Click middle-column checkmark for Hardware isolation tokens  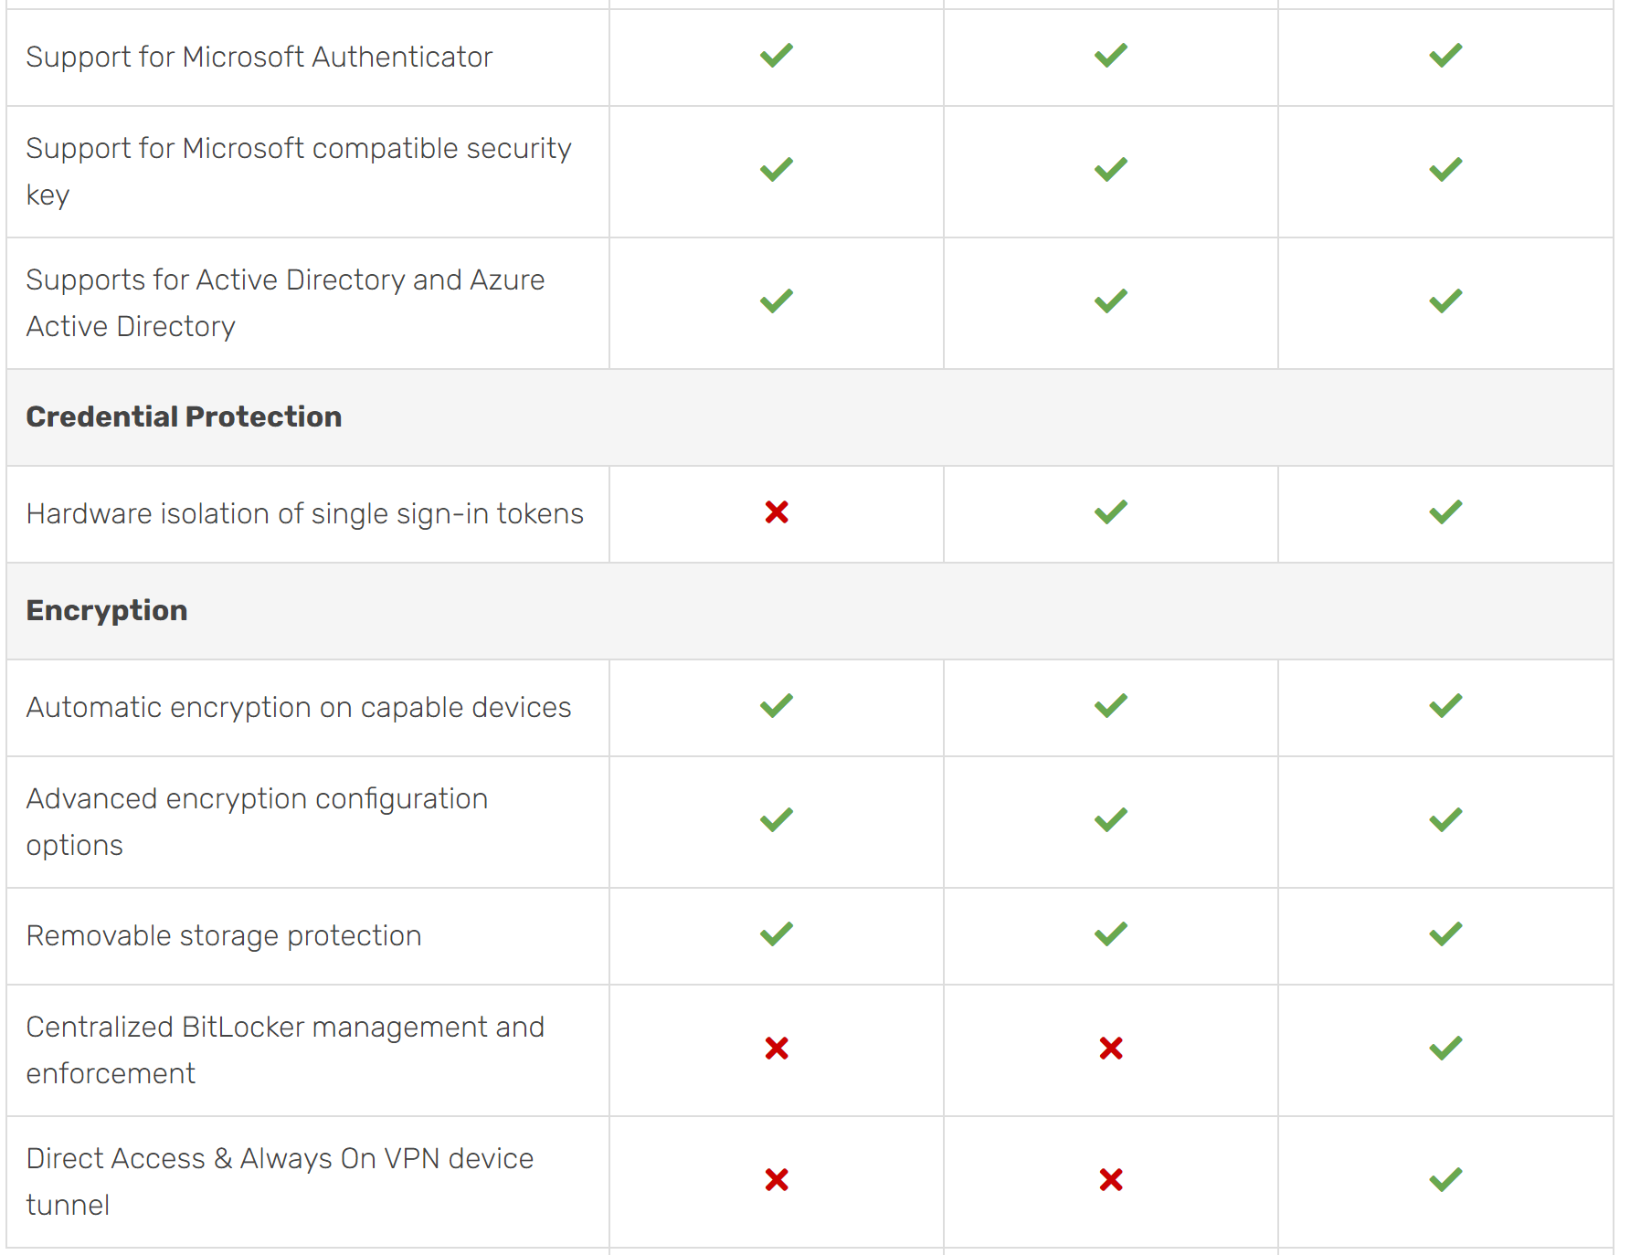1111,512
